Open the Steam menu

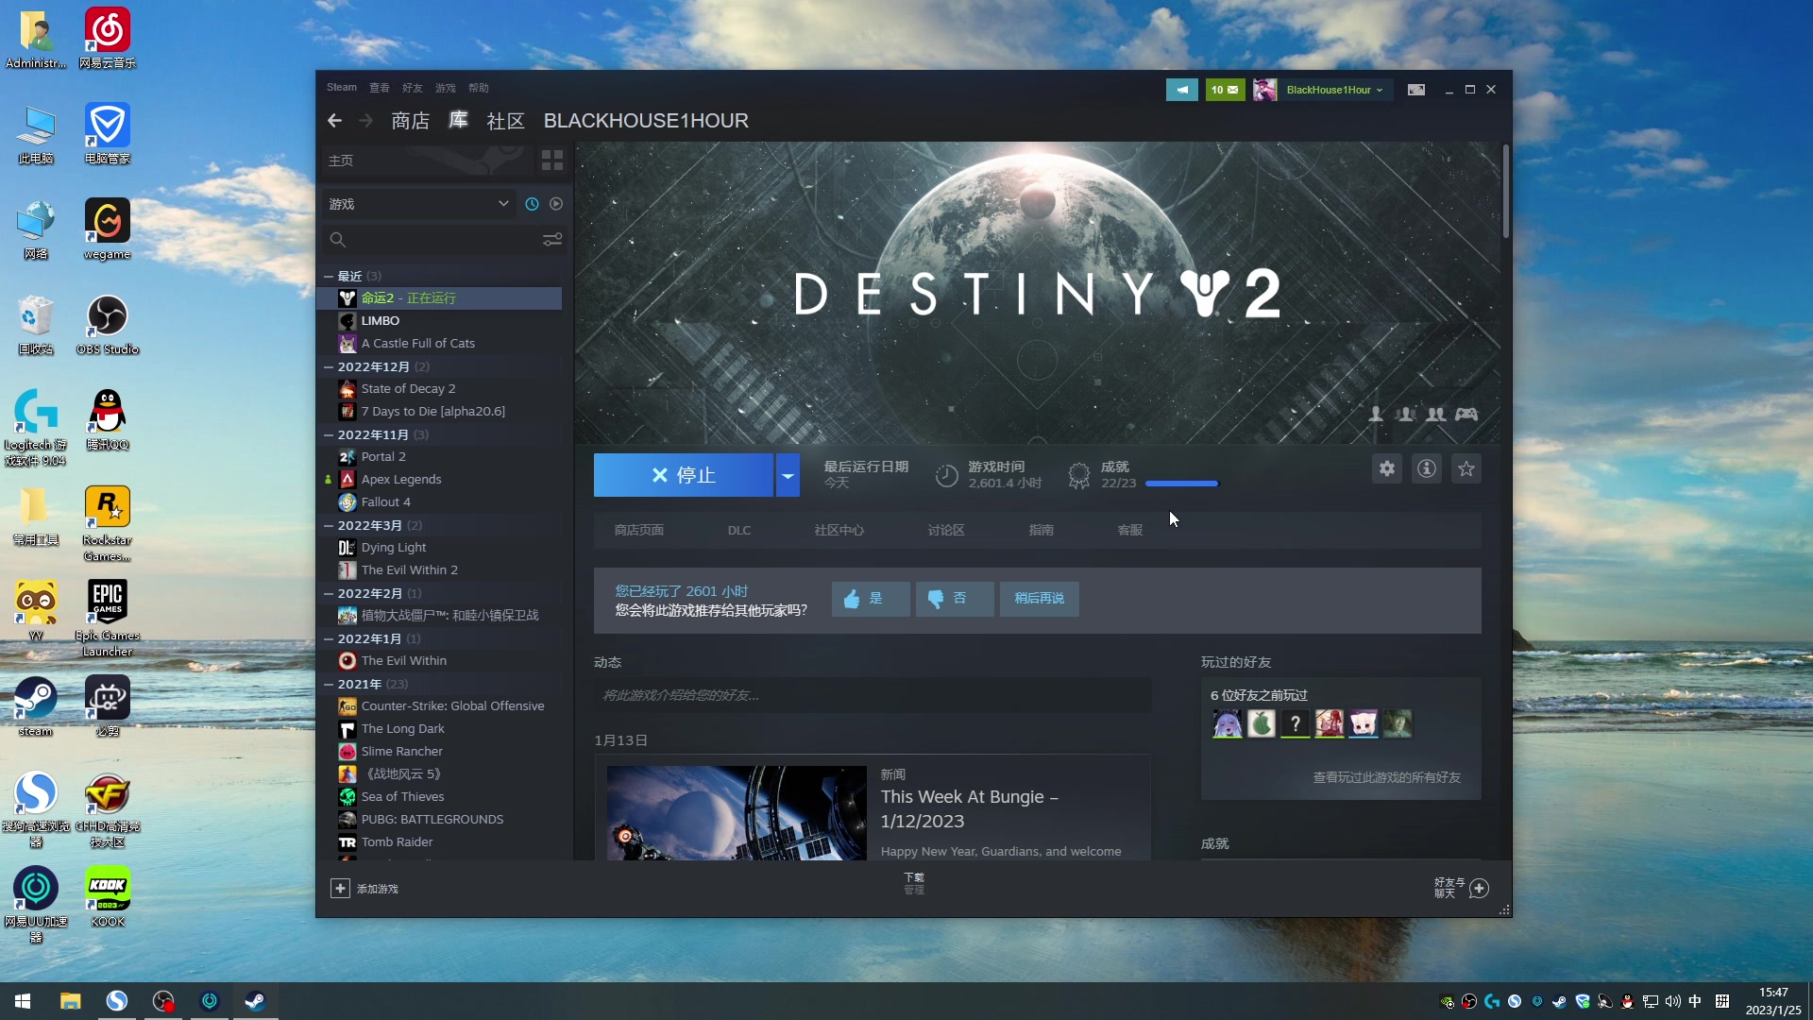coord(342,88)
